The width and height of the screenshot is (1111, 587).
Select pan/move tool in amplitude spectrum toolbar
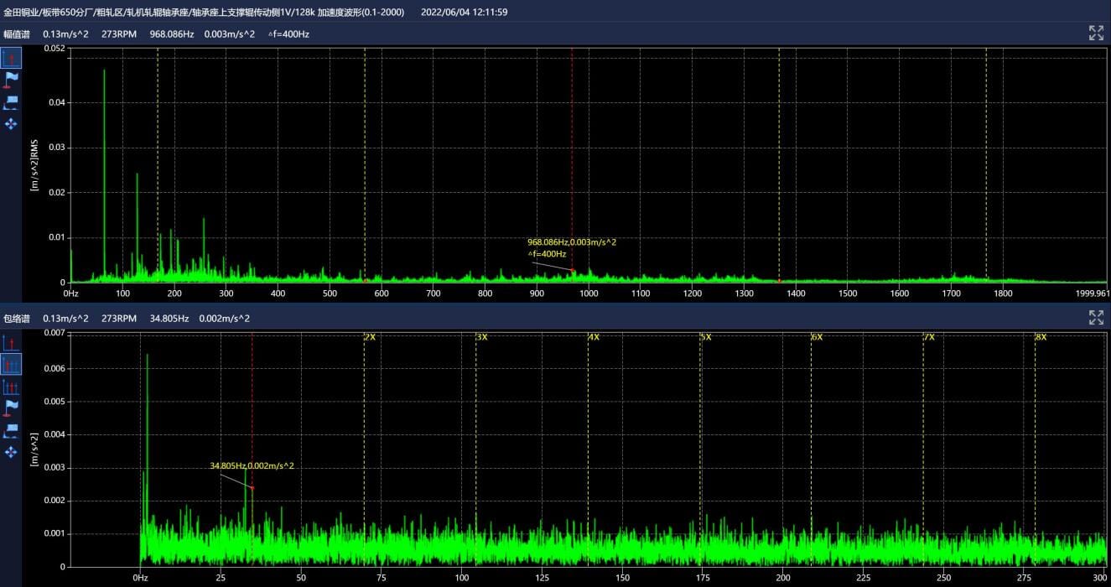click(11, 124)
